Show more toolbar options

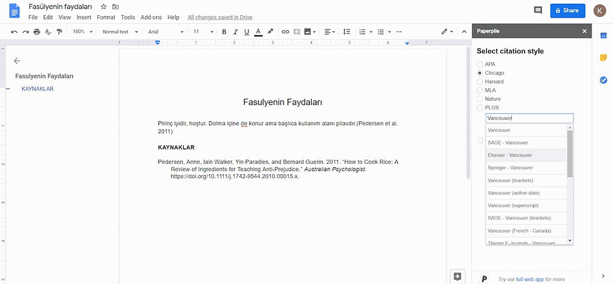[399, 31]
